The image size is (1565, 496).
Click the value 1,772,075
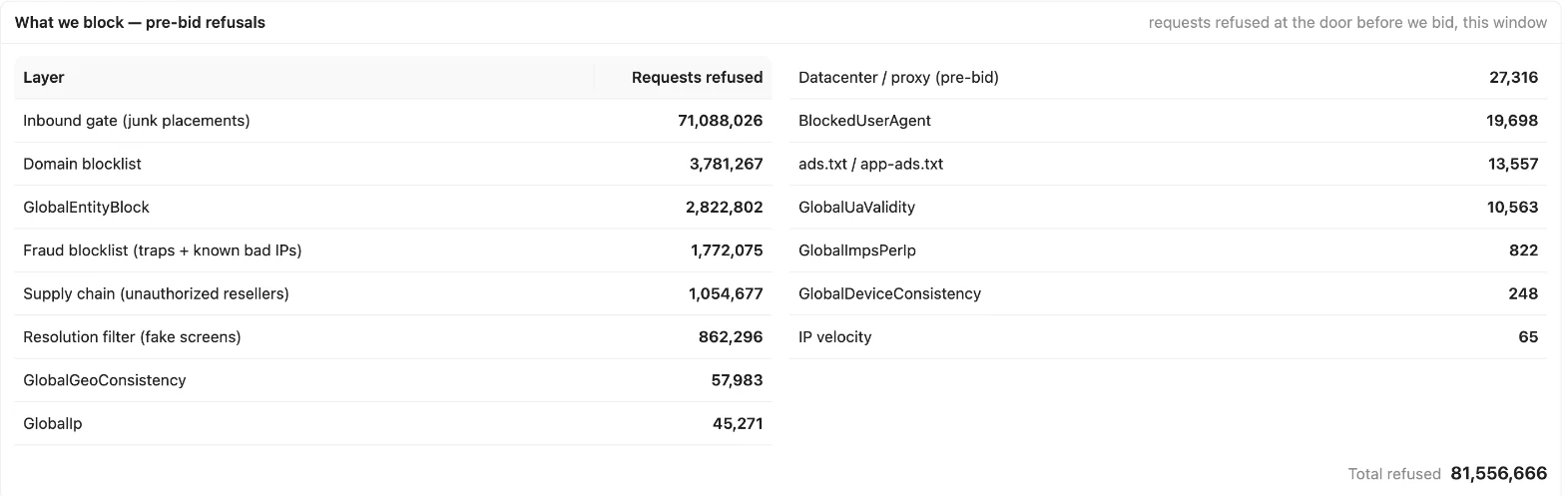[728, 250]
